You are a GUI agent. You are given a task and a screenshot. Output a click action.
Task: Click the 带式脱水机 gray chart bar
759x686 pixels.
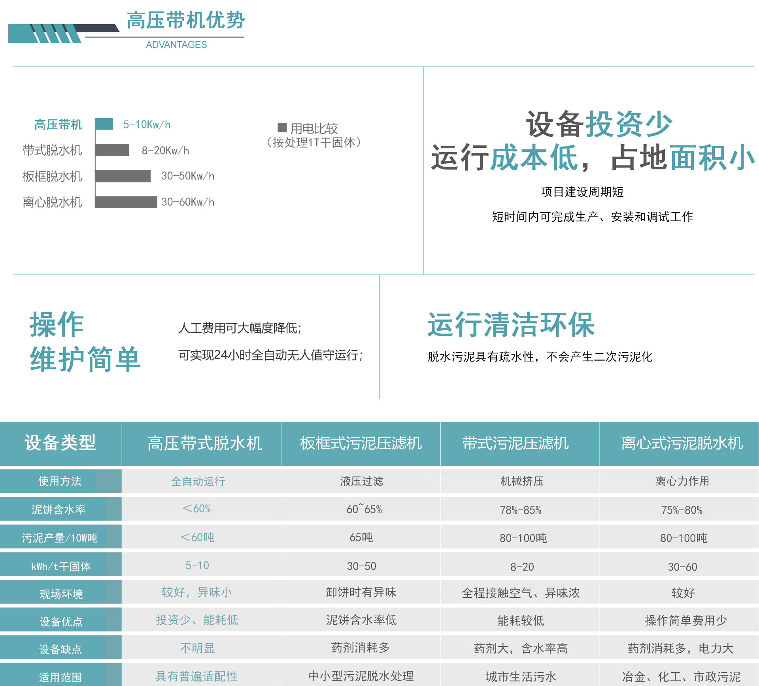point(112,150)
